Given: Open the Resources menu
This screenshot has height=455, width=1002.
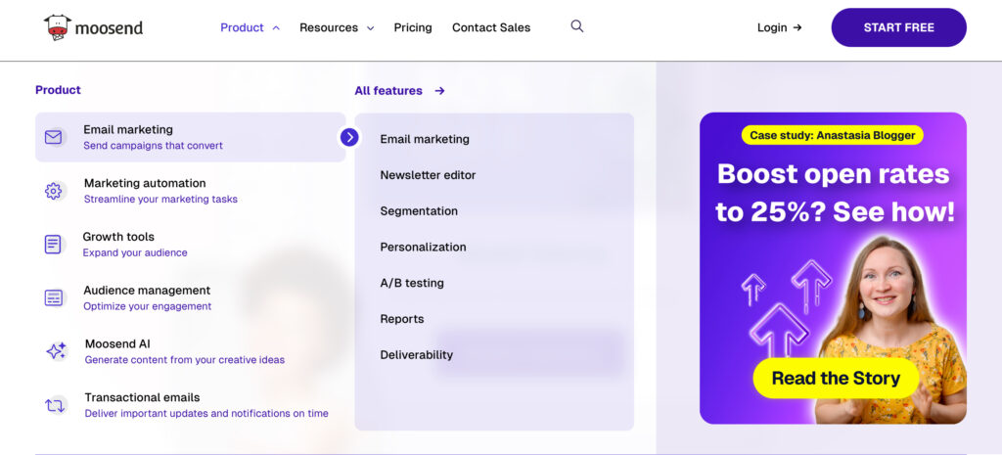Looking at the screenshot, I should click(x=329, y=27).
